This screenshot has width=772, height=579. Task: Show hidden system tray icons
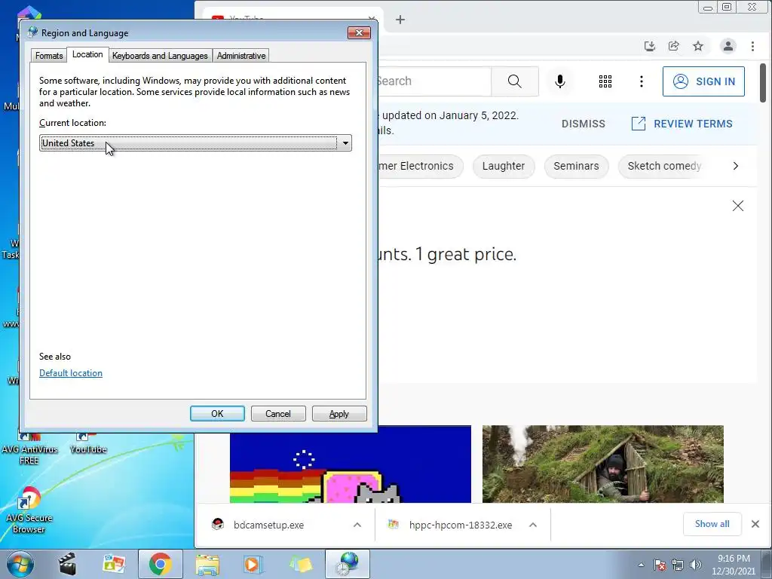[641, 565]
